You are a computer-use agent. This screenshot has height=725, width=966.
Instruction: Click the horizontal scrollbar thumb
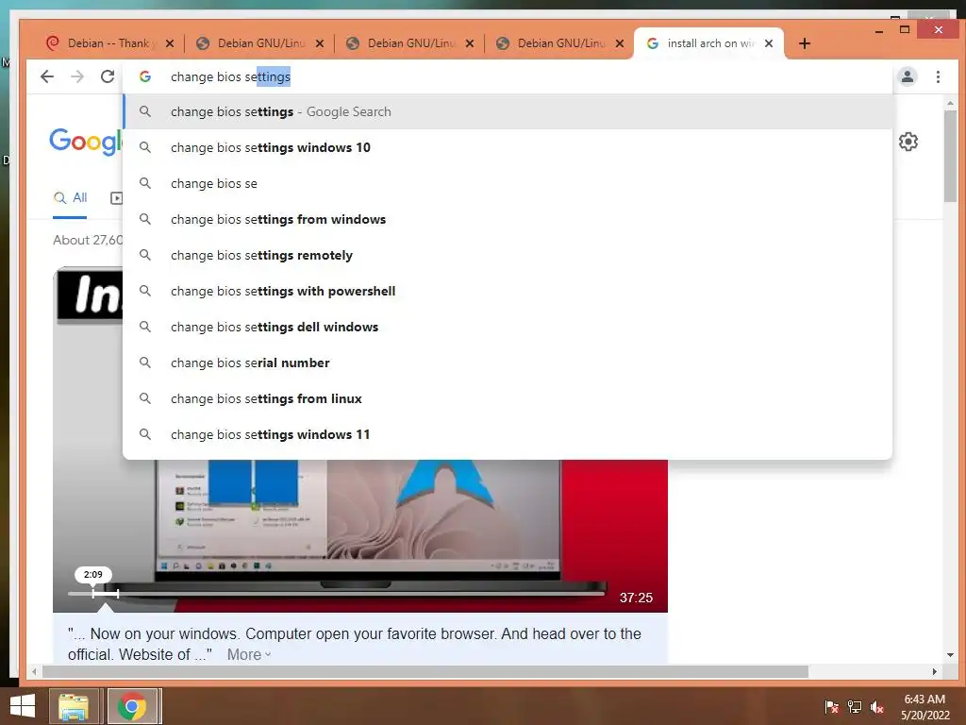click(425, 672)
